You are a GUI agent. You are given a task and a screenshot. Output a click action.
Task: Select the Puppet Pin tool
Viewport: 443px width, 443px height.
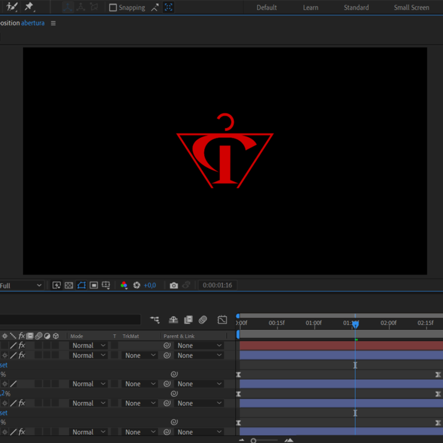point(29,7)
